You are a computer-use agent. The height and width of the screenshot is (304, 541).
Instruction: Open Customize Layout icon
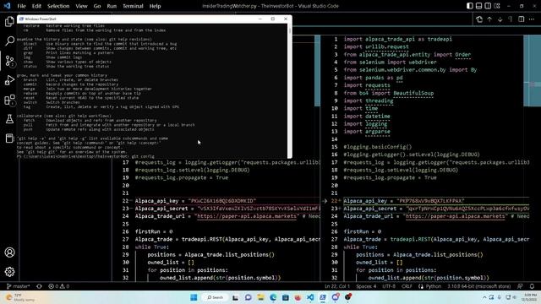click(x=497, y=6)
